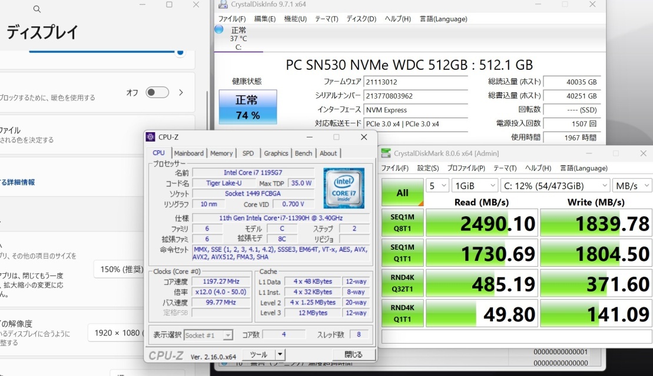This screenshot has width=653, height=376.
Task: Click the CrystalDiskInfo app icon in title bar
Action: tap(223, 4)
